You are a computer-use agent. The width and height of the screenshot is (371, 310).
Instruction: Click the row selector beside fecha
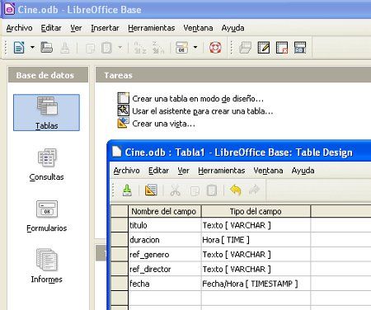120,284
